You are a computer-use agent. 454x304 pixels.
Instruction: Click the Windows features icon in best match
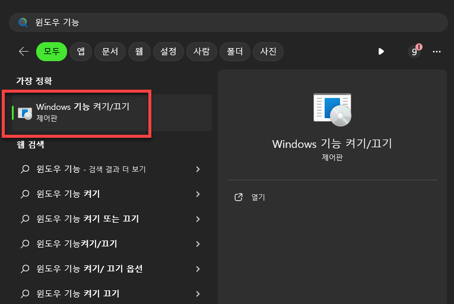coord(25,113)
